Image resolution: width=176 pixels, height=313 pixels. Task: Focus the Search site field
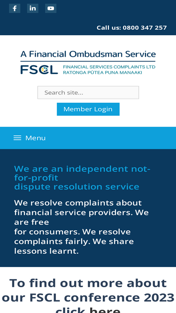click(88, 92)
